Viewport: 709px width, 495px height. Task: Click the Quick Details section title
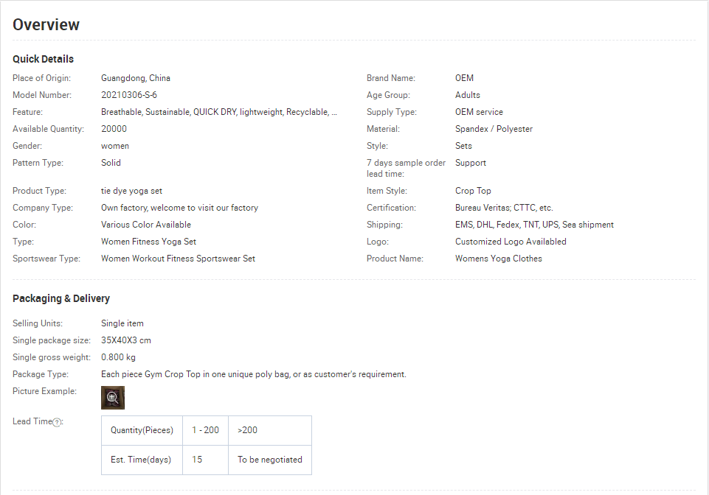[x=43, y=59]
